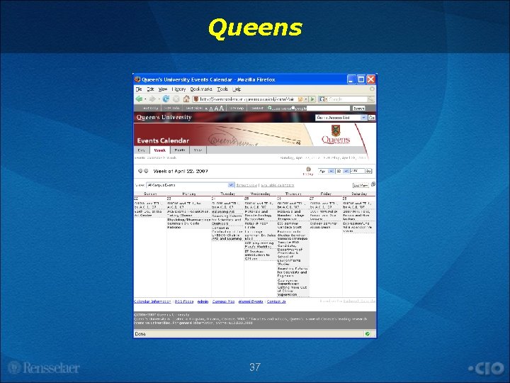510x383 pixels.
Task: Open the Alumni Events footer link
Action: 251,301
